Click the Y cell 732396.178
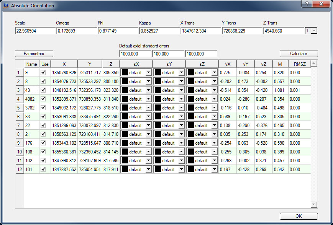Image resolution: width=333 pixels, height=225 pixels. (90, 90)
